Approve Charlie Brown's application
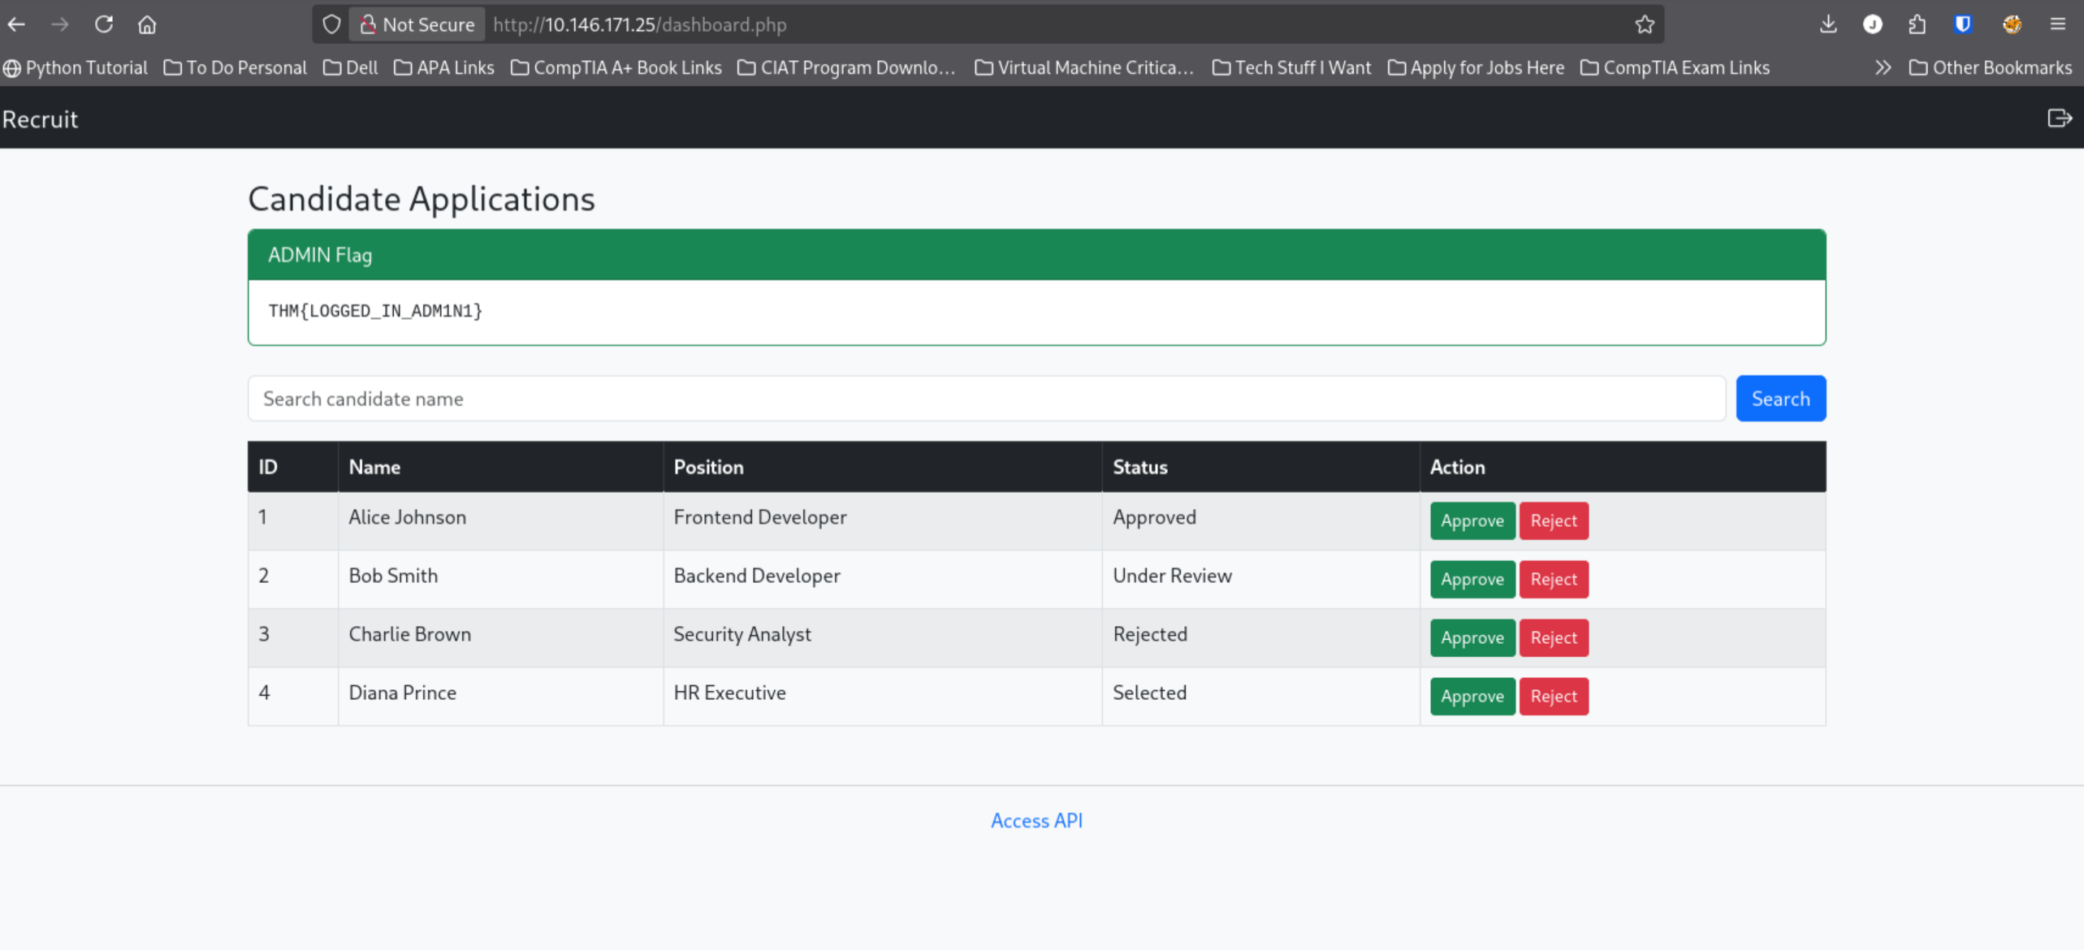Screen dimensions: 2084x950 (x=1472, y=638)
